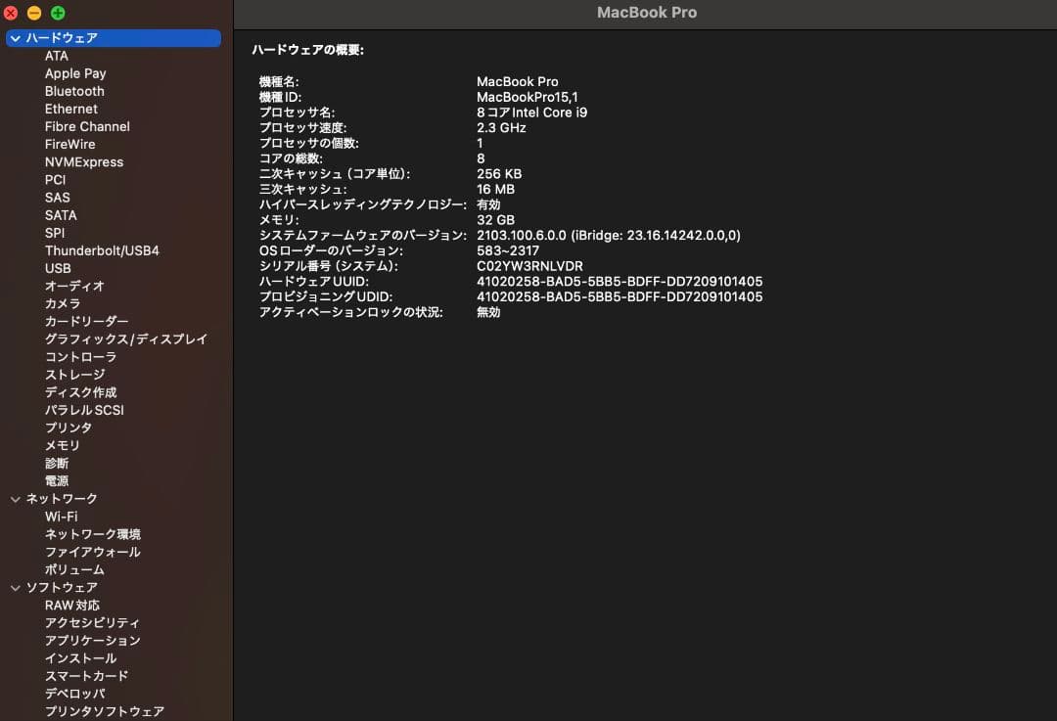Click model ID MacBookPro15,1
The height and width of the screenshot is (721, 1057).
528,97
